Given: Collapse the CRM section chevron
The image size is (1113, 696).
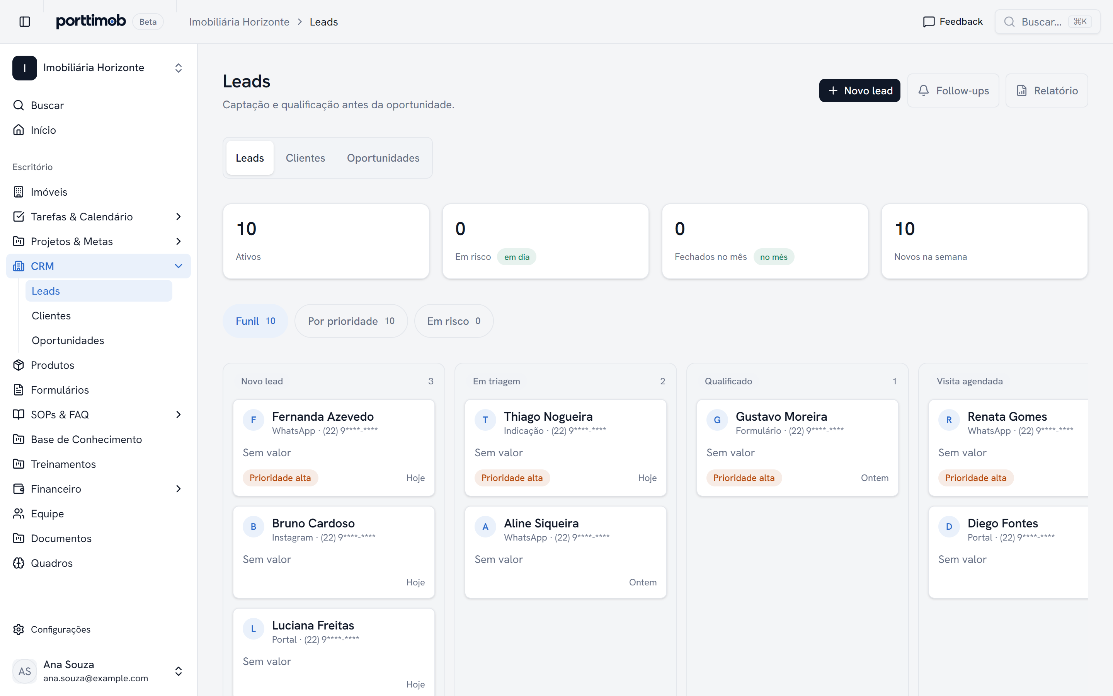Looking at the screenshot, I should pyautogui.click(x=179, y=266).
